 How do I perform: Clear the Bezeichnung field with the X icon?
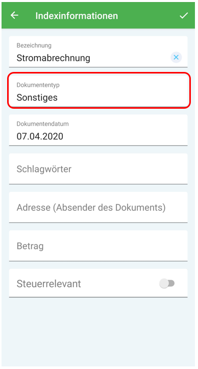(x=176, y=57)
